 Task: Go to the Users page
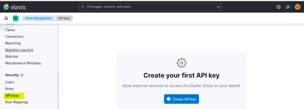(x=10, y=82)
